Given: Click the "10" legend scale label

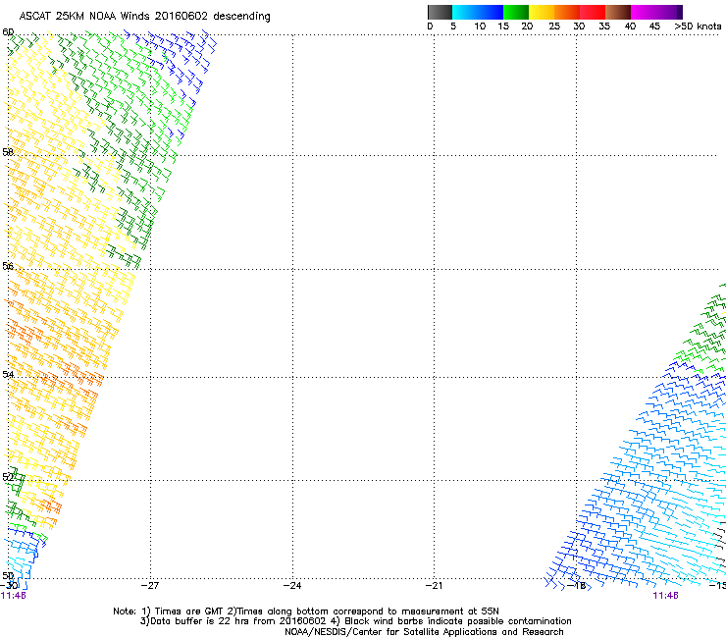Looking at the screenshot, I should (x=480, y=27).
